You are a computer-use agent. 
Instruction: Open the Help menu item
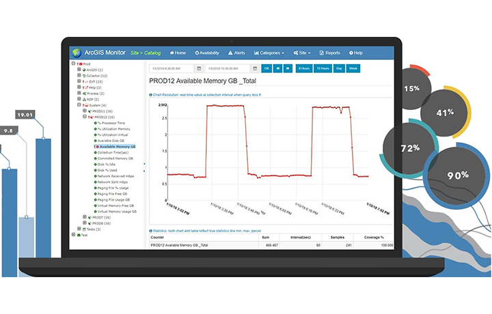coord(356,53)
